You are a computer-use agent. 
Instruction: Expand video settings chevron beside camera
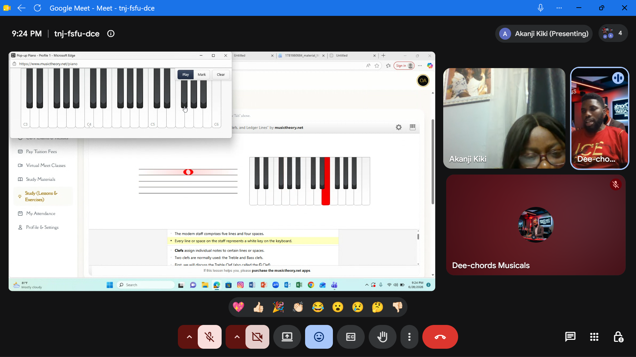tap(237, 337)
